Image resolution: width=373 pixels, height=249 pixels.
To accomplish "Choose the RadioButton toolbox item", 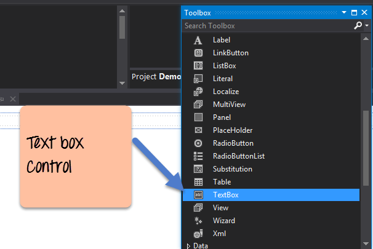I will point(231,143).
